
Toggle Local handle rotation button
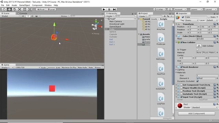click(x=51, y=10)
